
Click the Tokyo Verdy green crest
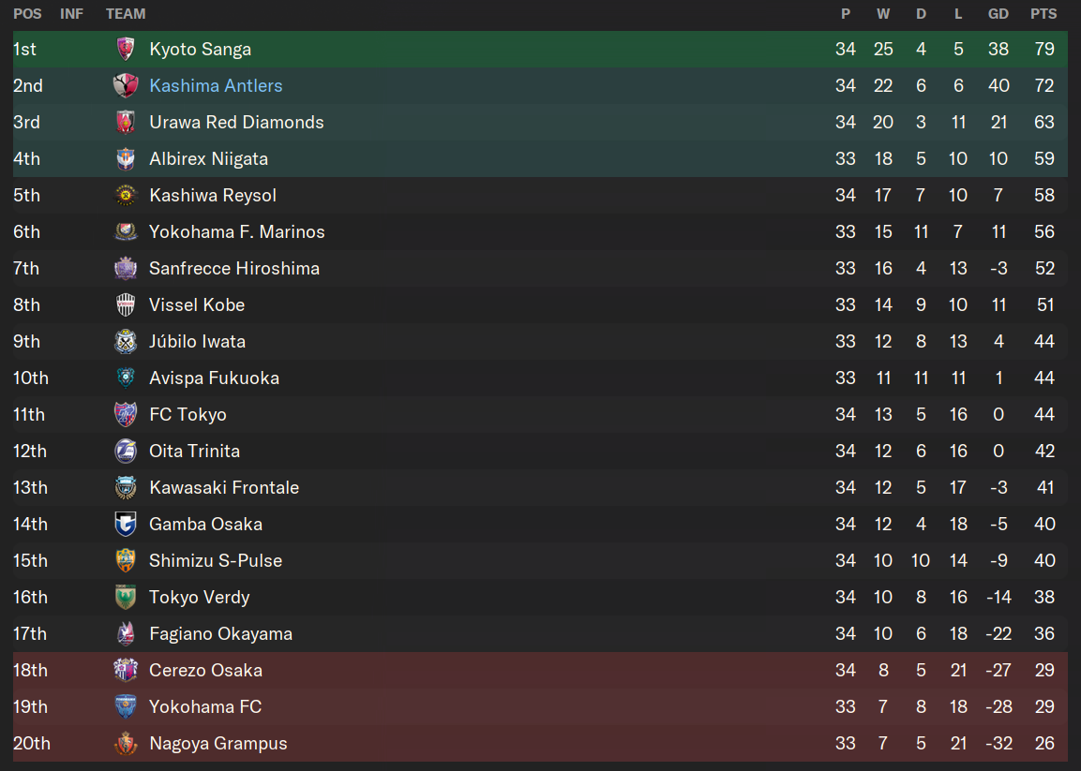[126, 597]
